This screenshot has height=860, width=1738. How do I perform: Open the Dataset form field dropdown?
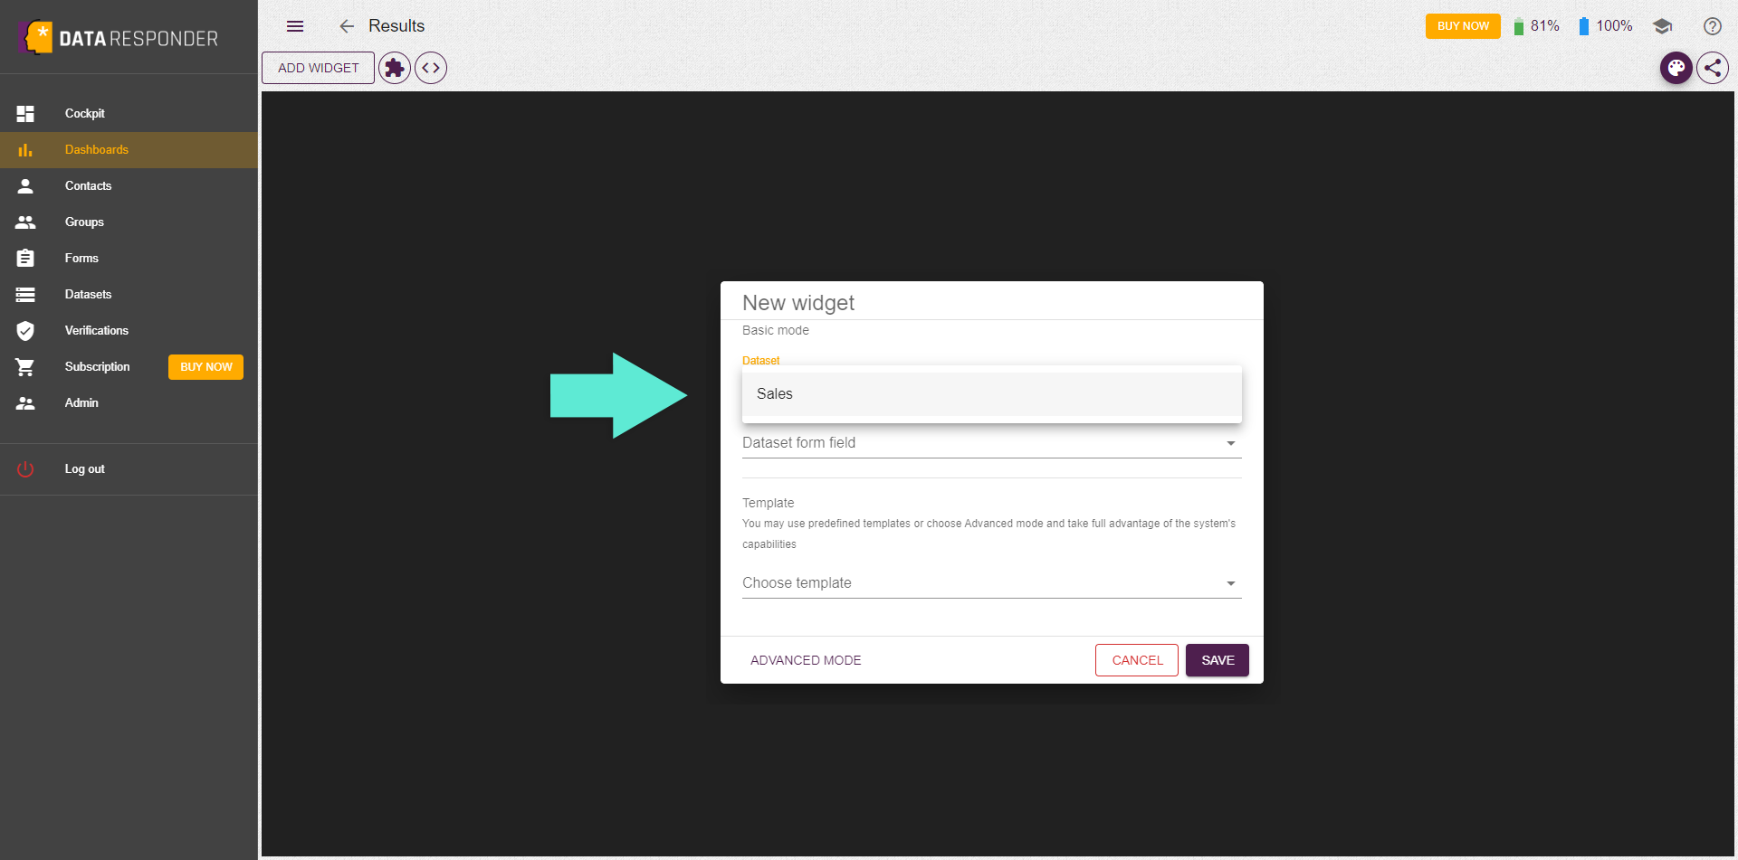[x=992, y=443]
